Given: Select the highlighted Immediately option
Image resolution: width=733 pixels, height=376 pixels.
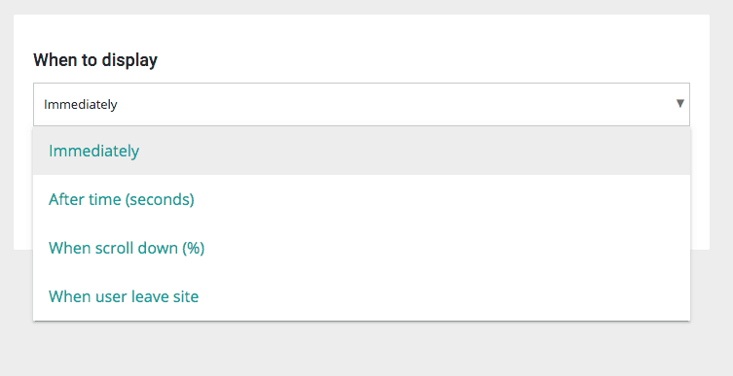Looking at the screenshot, I should (361, 151).
